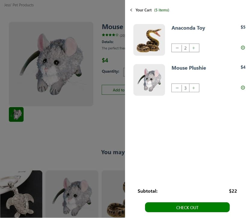Open the mouse plushie recommended product card
This screenshot has width=249, height=218.
click(72, 194)
